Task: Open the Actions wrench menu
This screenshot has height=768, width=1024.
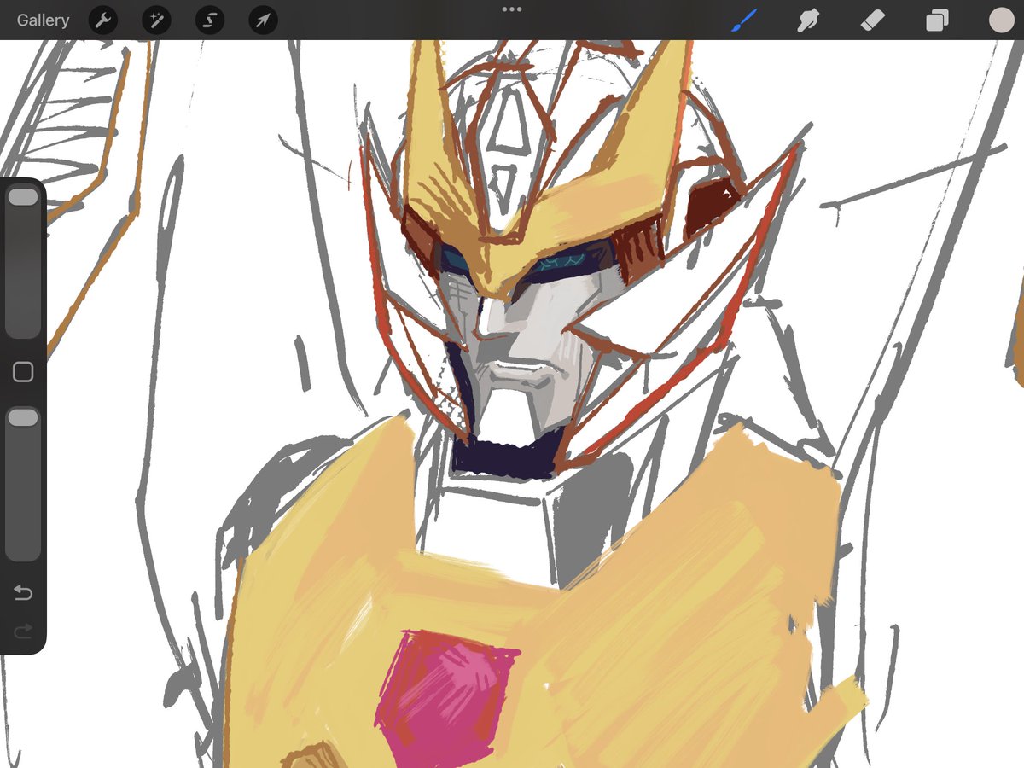Action: tap(103, 20)
